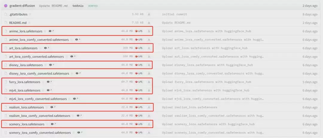Open the 'Update README.md' latest commit message
The width and height of the screenshot is (323, 138).
[53, 6]
